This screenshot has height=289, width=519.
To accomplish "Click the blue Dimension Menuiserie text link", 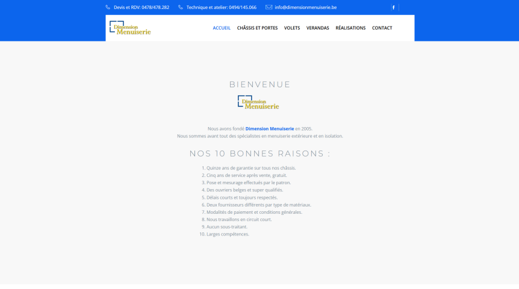I will pos(270,129).
